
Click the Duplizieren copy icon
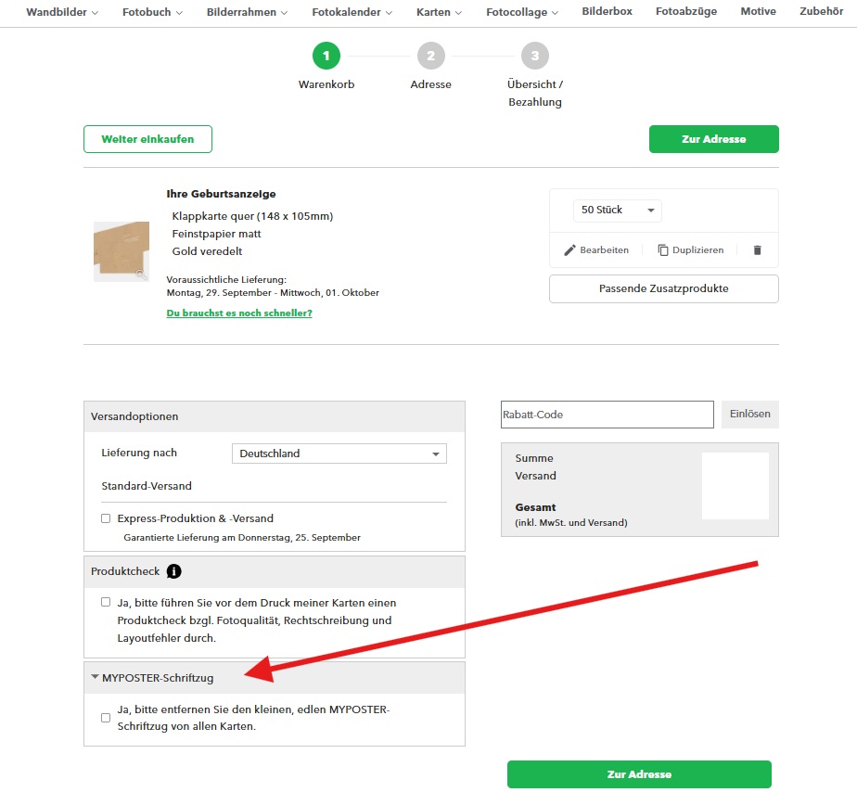663,250
